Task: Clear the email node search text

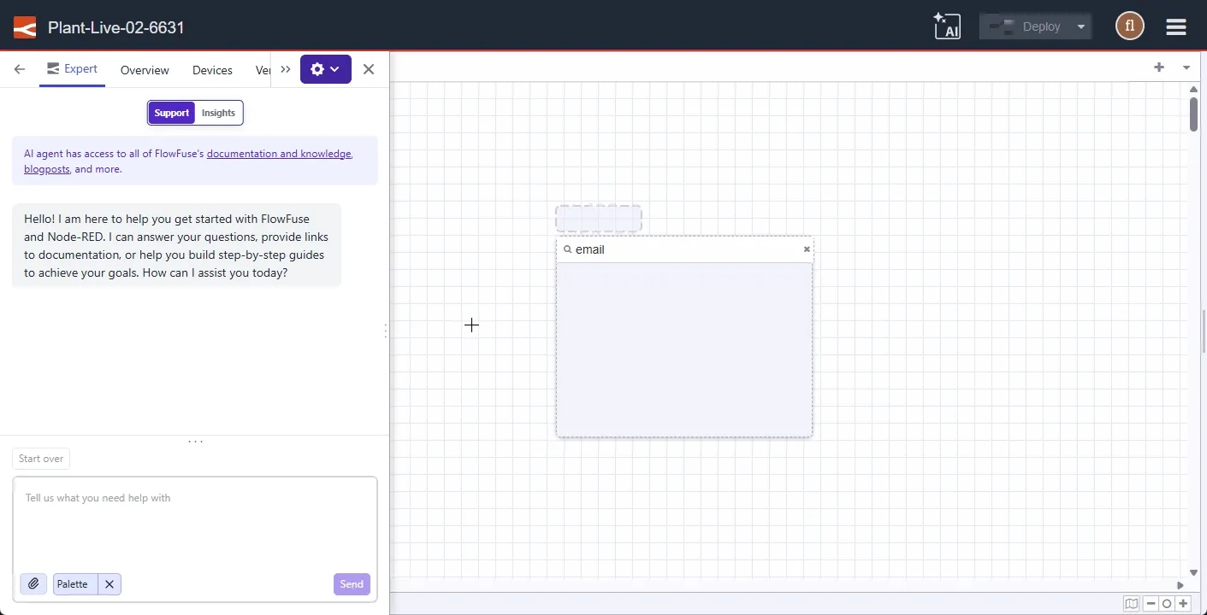Action: coord(805,249)
